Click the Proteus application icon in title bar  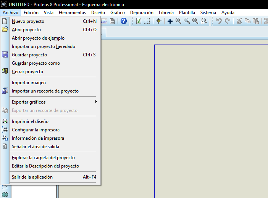4,4
